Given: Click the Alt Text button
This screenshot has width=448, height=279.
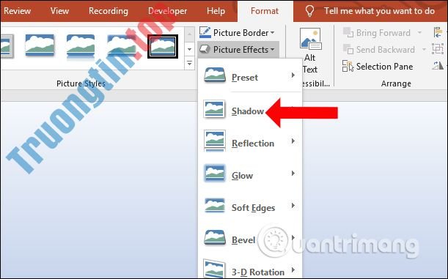Looking at the screenshot, I should pyautogui.click(x=310, y=51).
